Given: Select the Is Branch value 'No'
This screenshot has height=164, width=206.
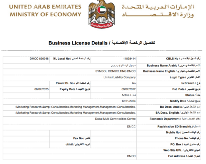Looking at the screenshot, I should [134, 83].
